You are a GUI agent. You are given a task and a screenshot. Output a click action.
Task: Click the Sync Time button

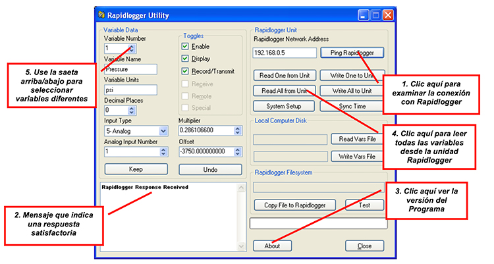[x=352, y=106]
